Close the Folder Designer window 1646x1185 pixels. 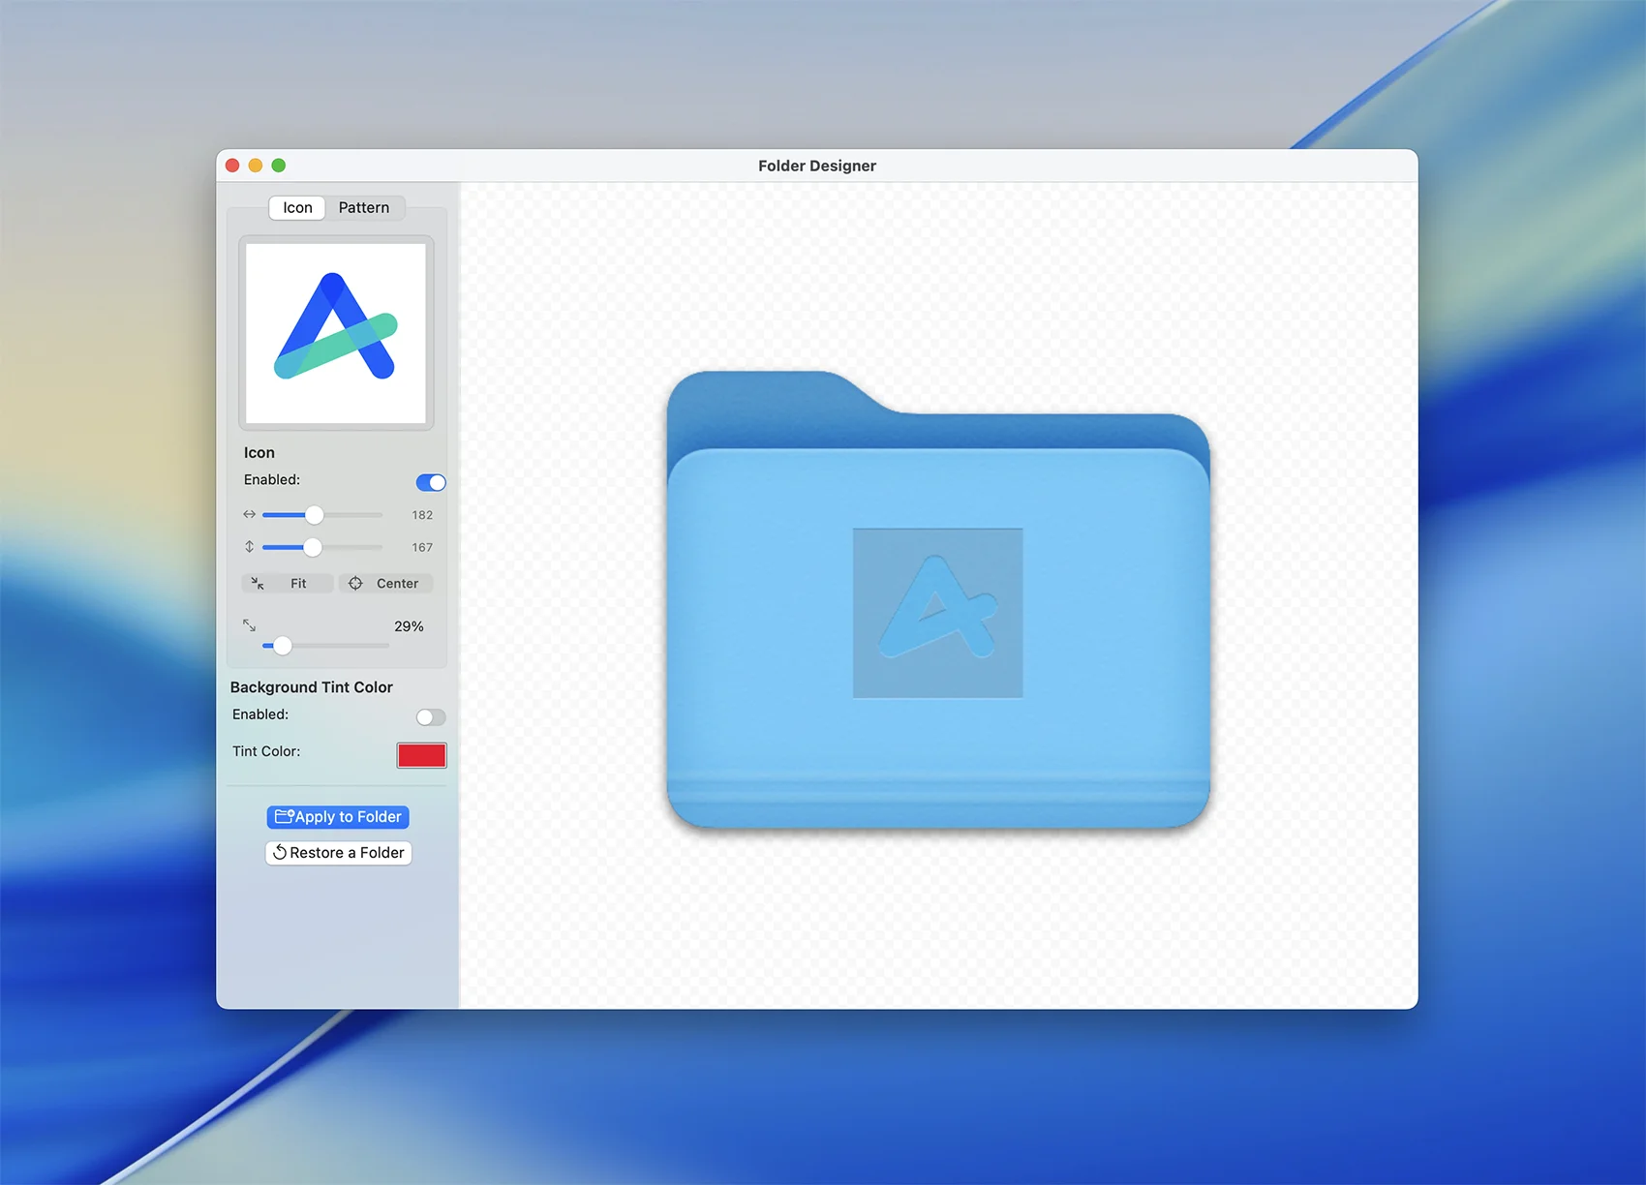click(232, 166)
